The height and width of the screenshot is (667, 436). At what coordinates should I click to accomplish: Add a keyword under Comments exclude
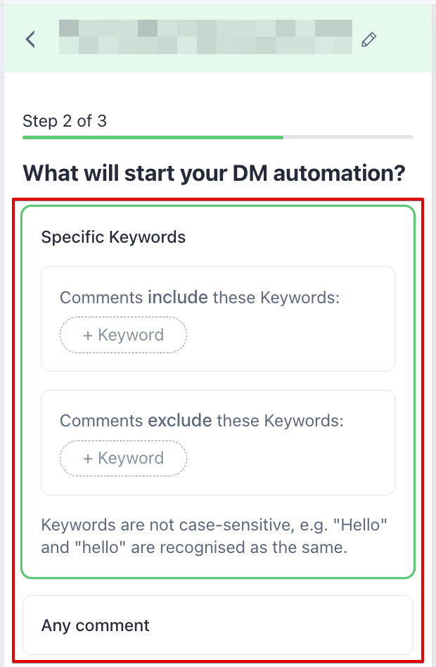click(123, 458)
